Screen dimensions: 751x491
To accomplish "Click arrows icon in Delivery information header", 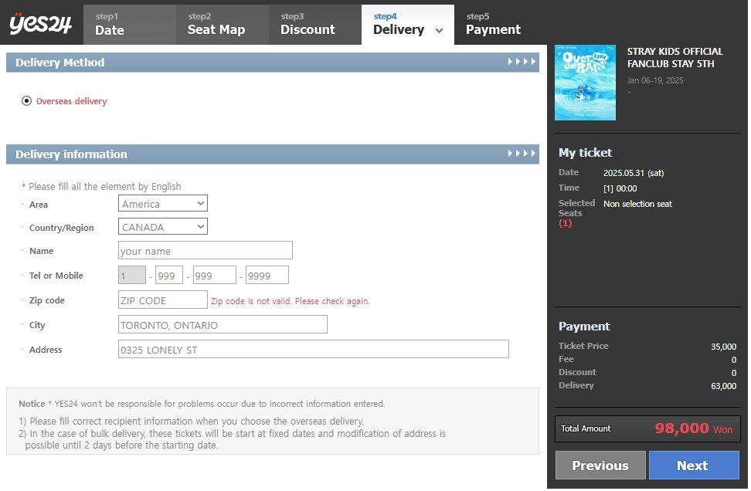I will click(x=522, y=154).
